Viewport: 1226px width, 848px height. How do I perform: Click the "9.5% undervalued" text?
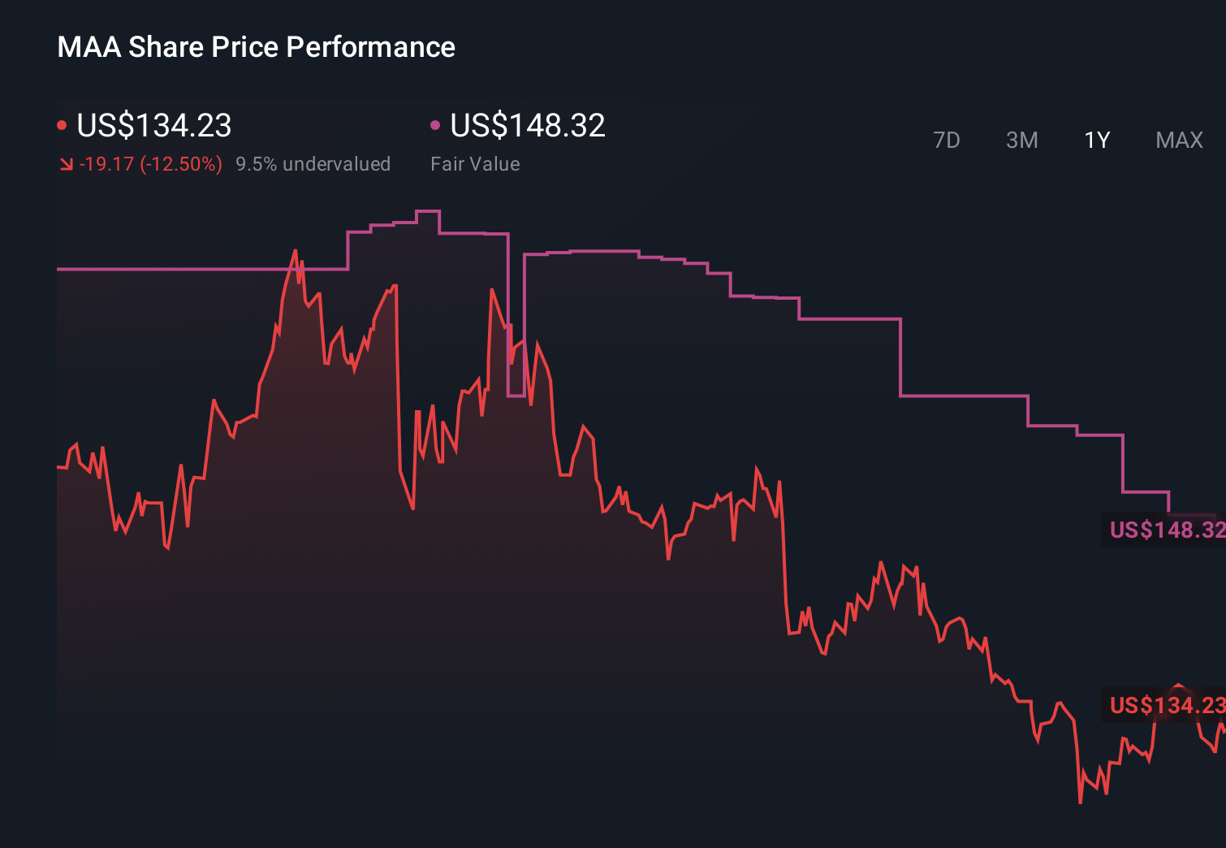point(313,163)
